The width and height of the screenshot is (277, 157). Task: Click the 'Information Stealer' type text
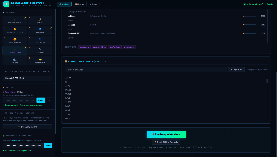point(98,16)
